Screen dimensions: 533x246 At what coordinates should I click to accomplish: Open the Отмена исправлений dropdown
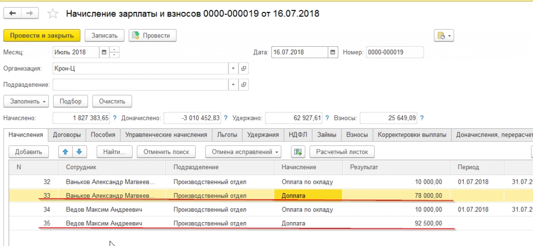click(244, 152)
